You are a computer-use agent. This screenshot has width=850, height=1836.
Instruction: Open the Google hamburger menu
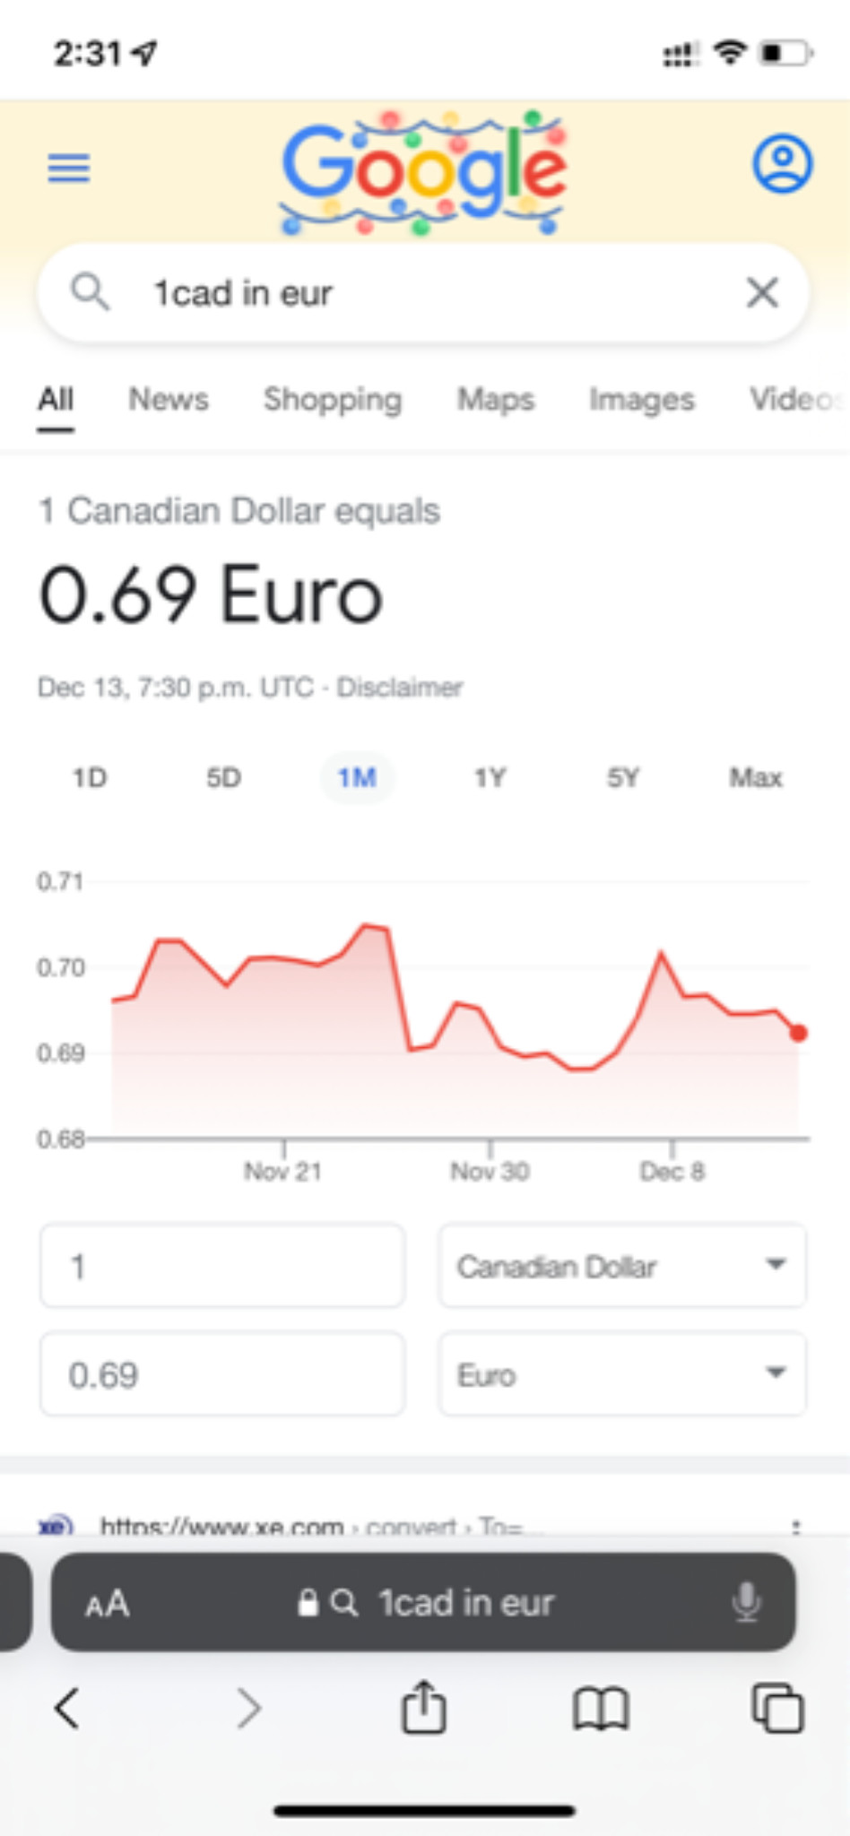[x=68, y=168]
